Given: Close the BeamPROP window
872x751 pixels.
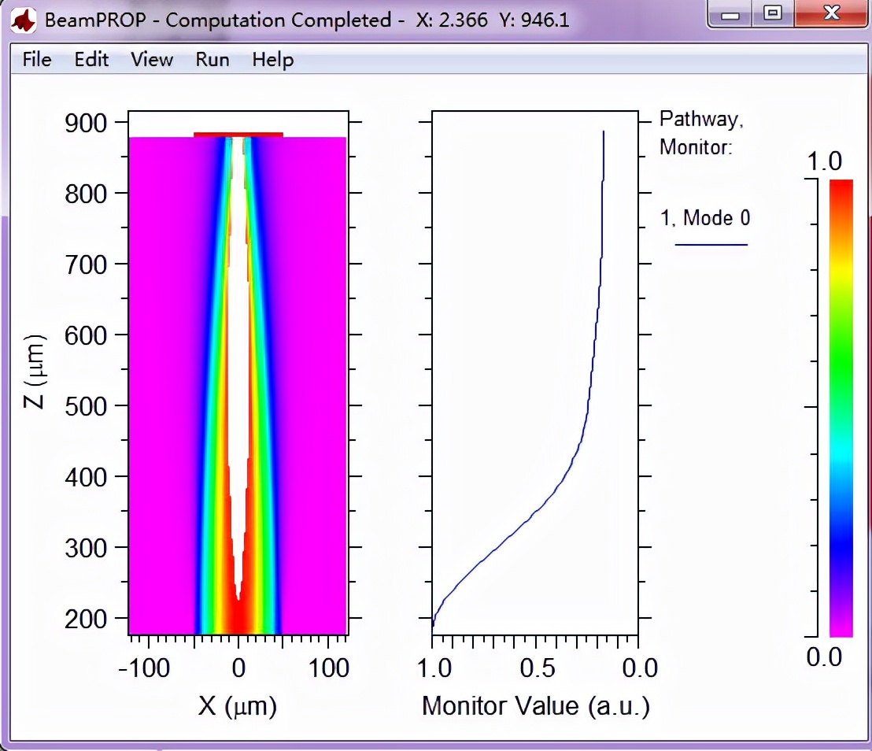Looking at the screenshot, I should pos(831,14).
